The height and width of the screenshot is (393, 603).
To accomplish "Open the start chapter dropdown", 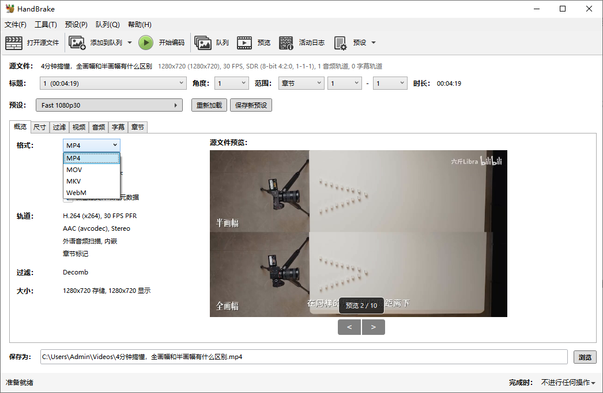I will tap(345, 83).
